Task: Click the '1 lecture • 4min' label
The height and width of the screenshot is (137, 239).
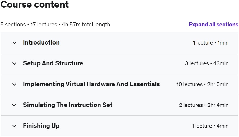Action: point(210,126)
